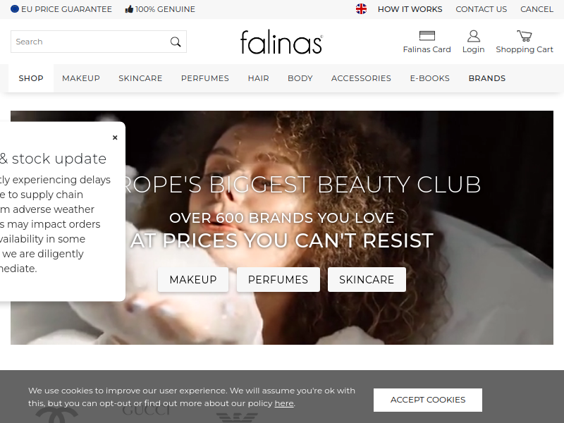This screenshot has height=423, width=564.
Task: Click the ACCEPT COOKIES button
Action: [428, 400]
